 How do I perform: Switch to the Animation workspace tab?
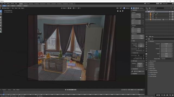(x=54, y=4)
